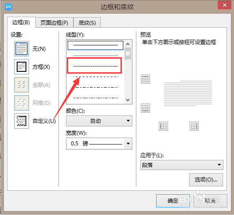234x215 pixels.
Task: Open the 页面边框(P) tab
Action: click(x=55, y=23)
